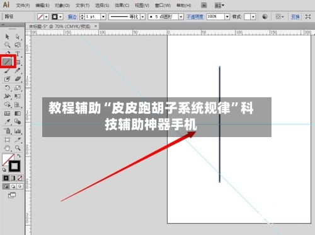Select the Slice tool

(18, 140)
